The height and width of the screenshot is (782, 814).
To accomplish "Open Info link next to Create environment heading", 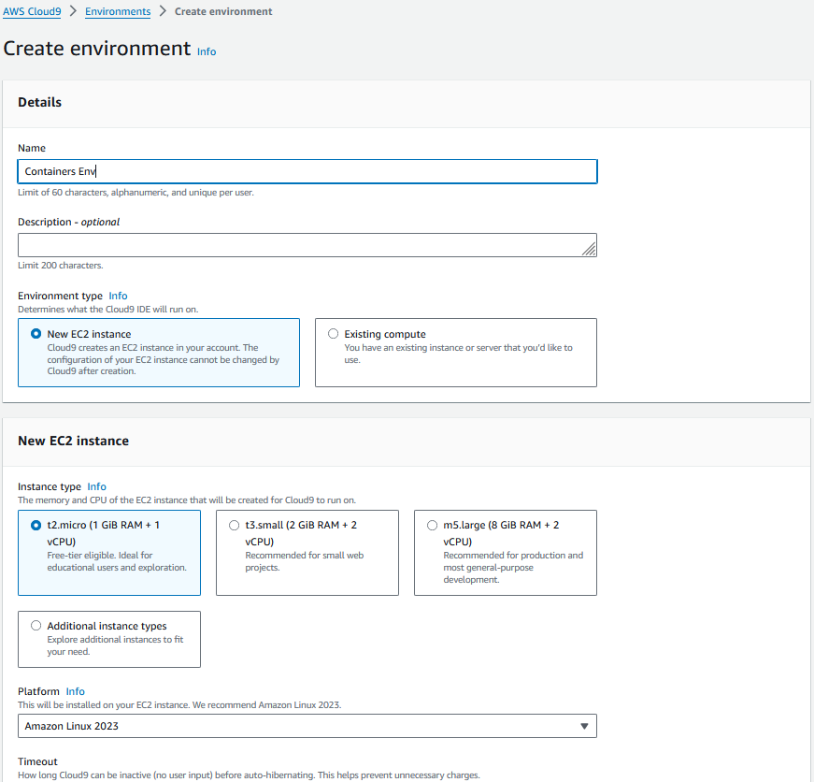I will click(207, 51).
